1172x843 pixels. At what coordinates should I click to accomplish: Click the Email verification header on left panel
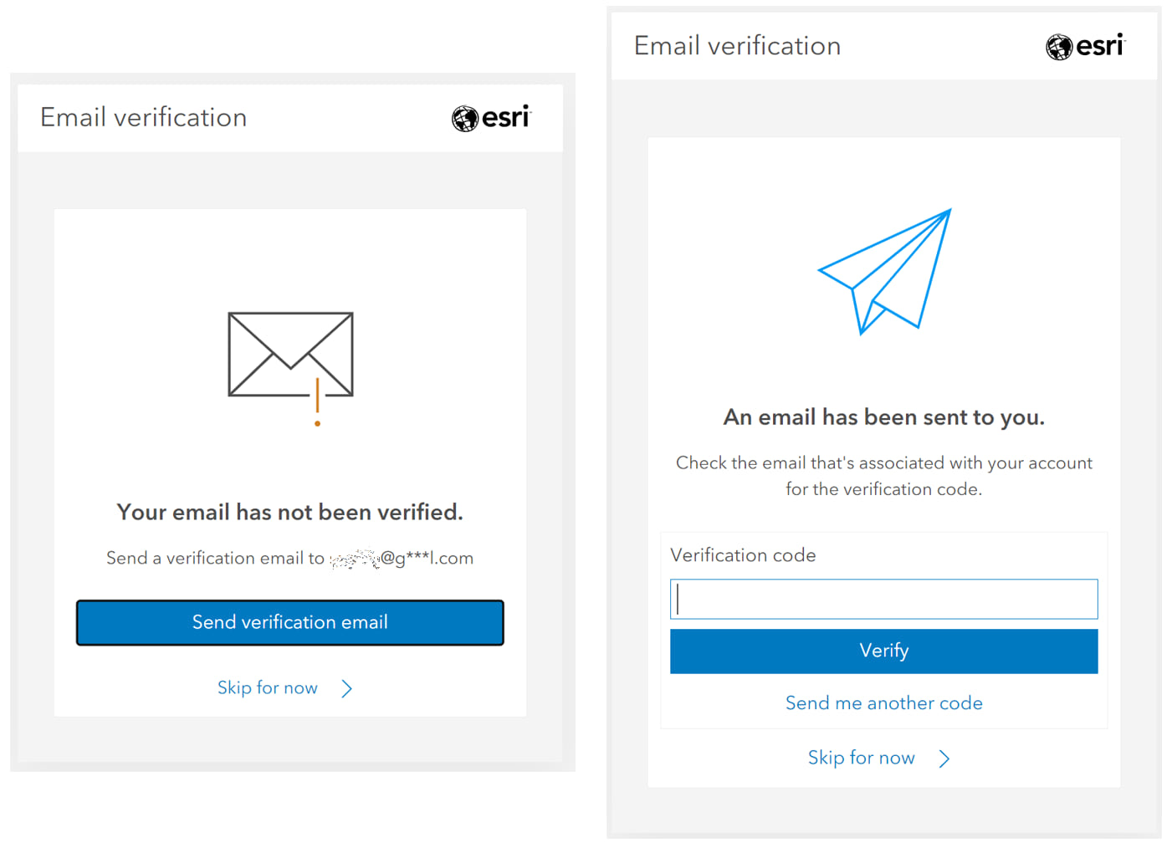[143, 118]
